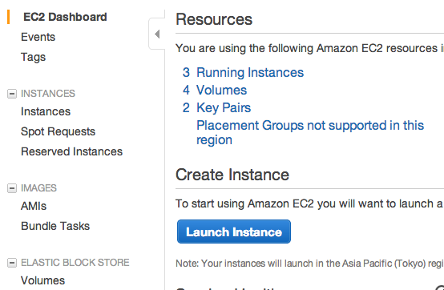444x290 pixels.
Task: Go to Instances in the sidebar
Action: coord(46,111)
